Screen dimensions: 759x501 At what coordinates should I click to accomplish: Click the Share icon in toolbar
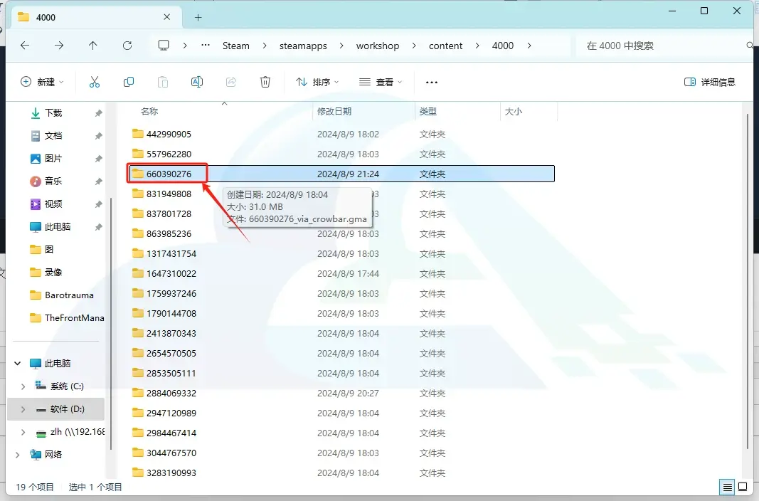coord(231,83)
